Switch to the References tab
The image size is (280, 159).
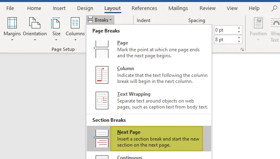click(144, 8)
